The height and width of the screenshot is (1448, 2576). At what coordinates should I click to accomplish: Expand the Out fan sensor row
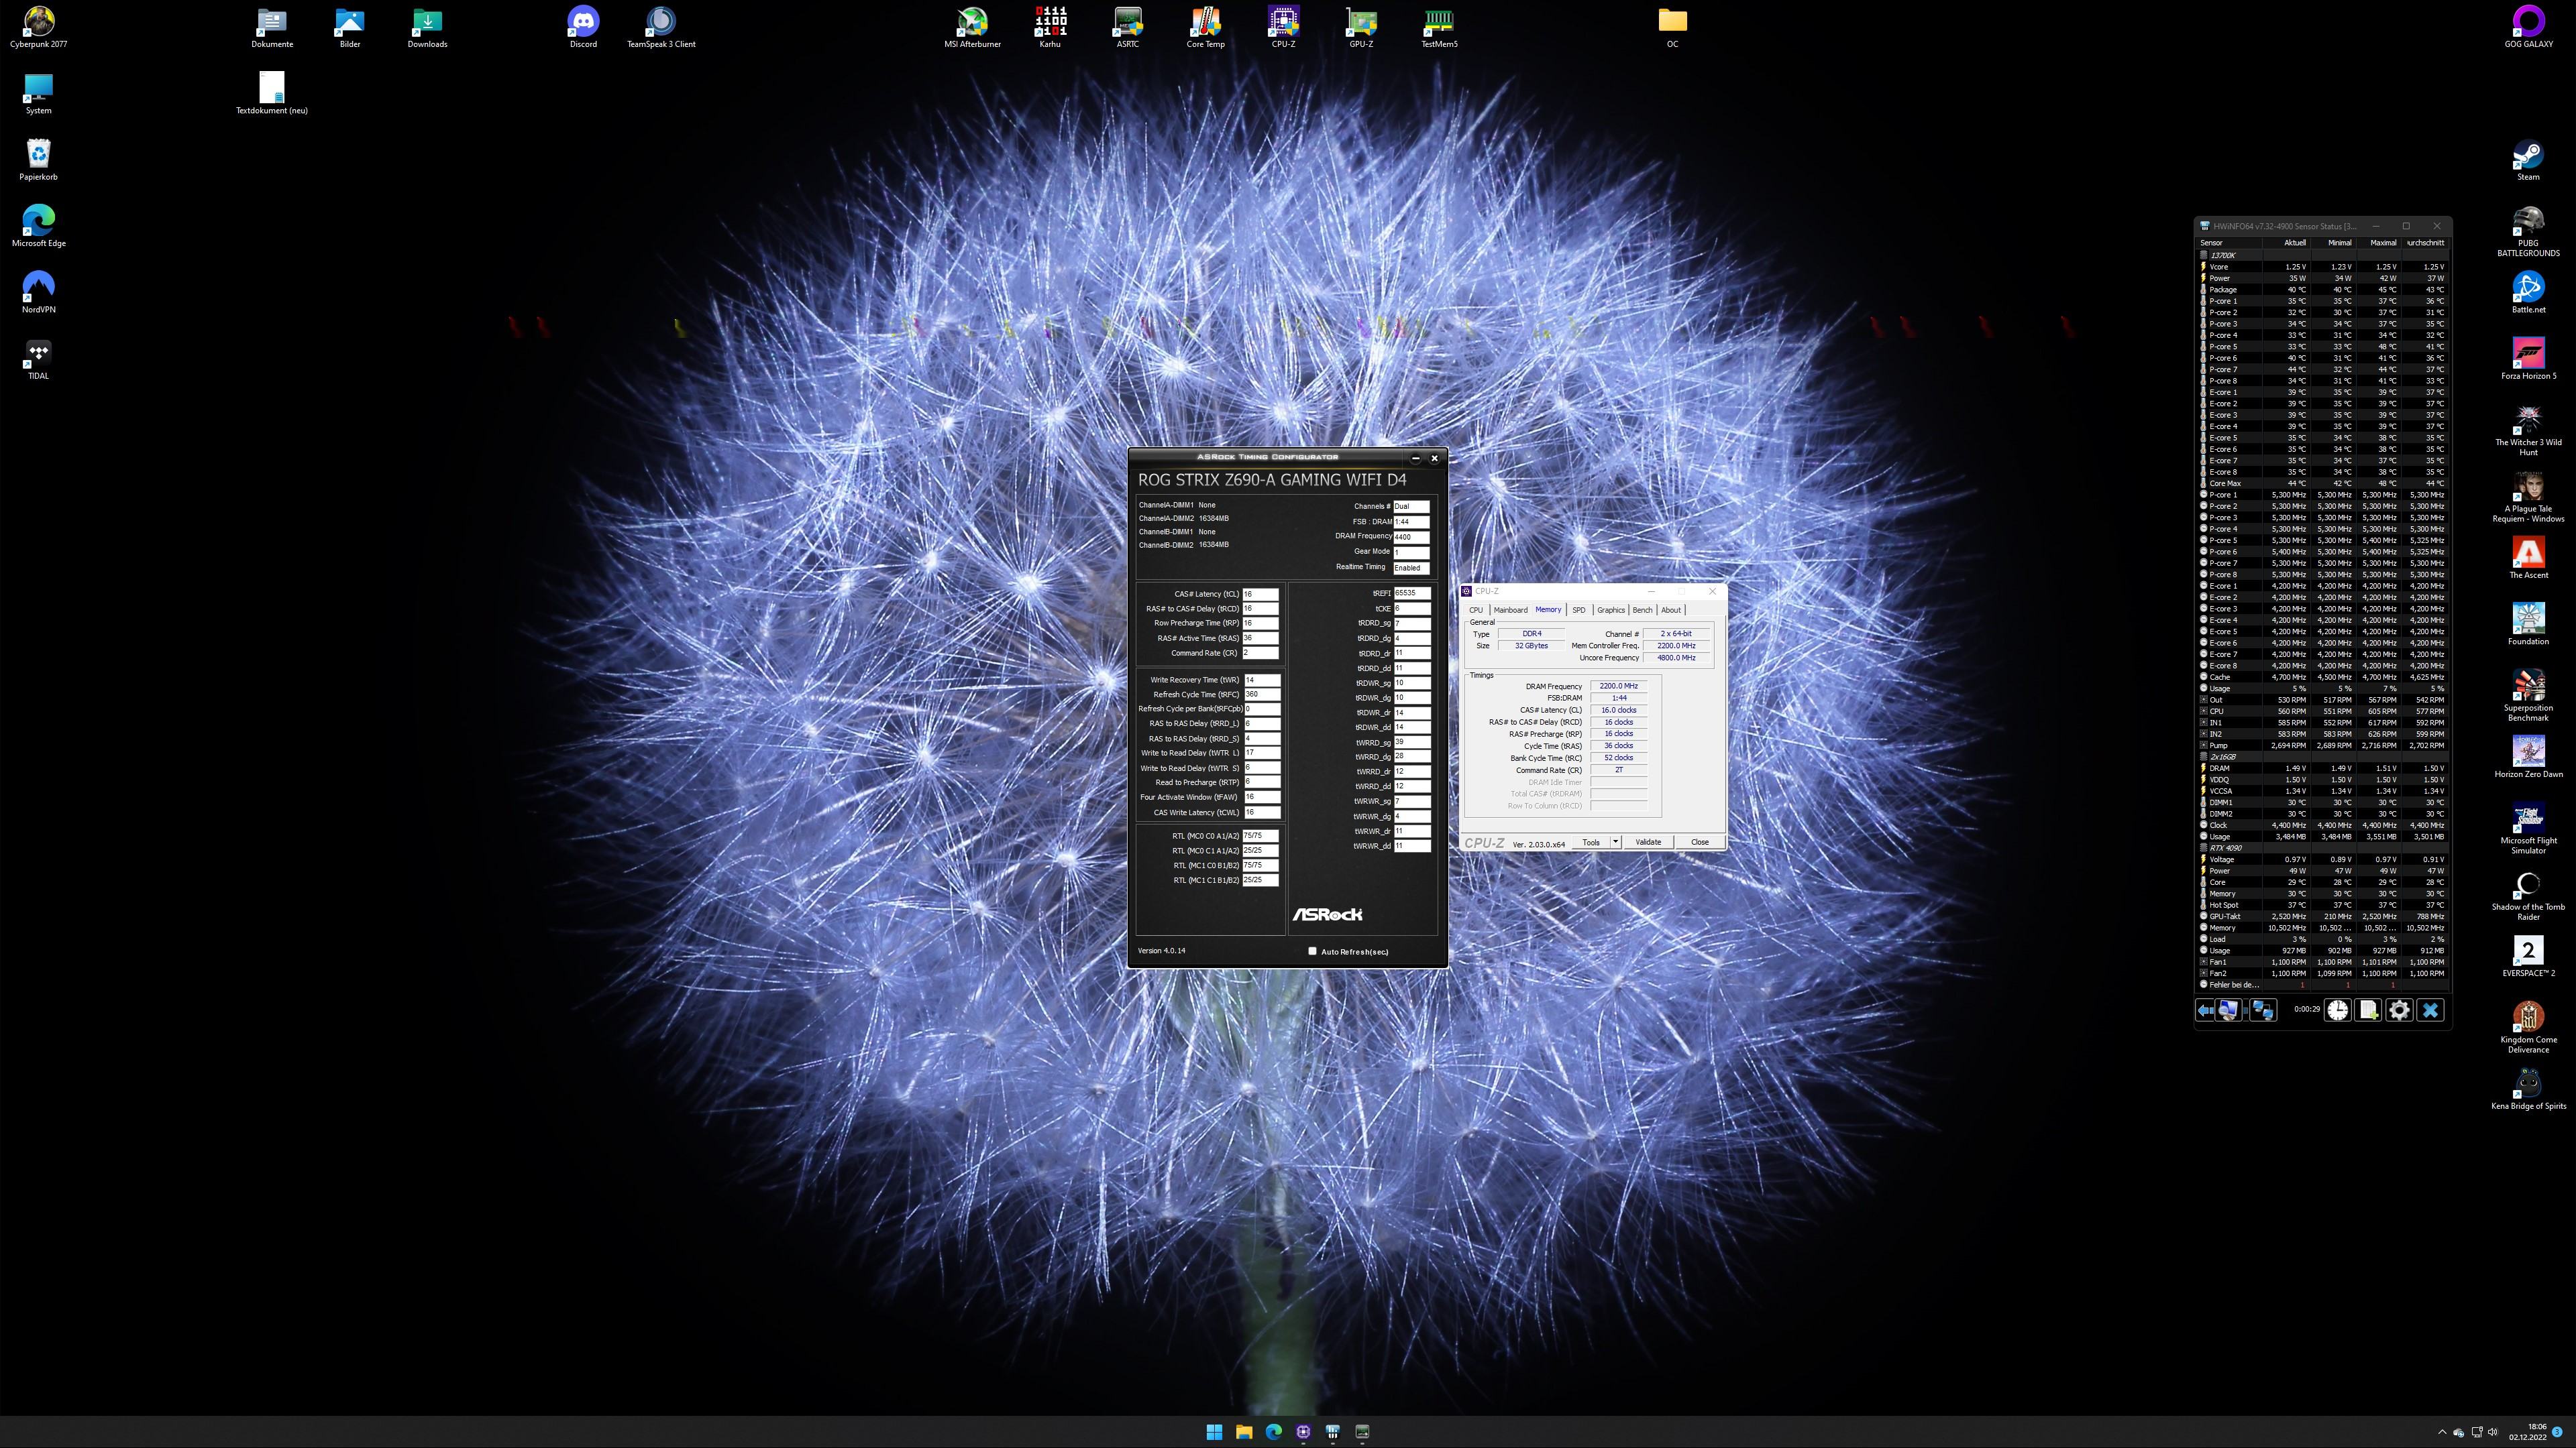[x=2203, y=699]
